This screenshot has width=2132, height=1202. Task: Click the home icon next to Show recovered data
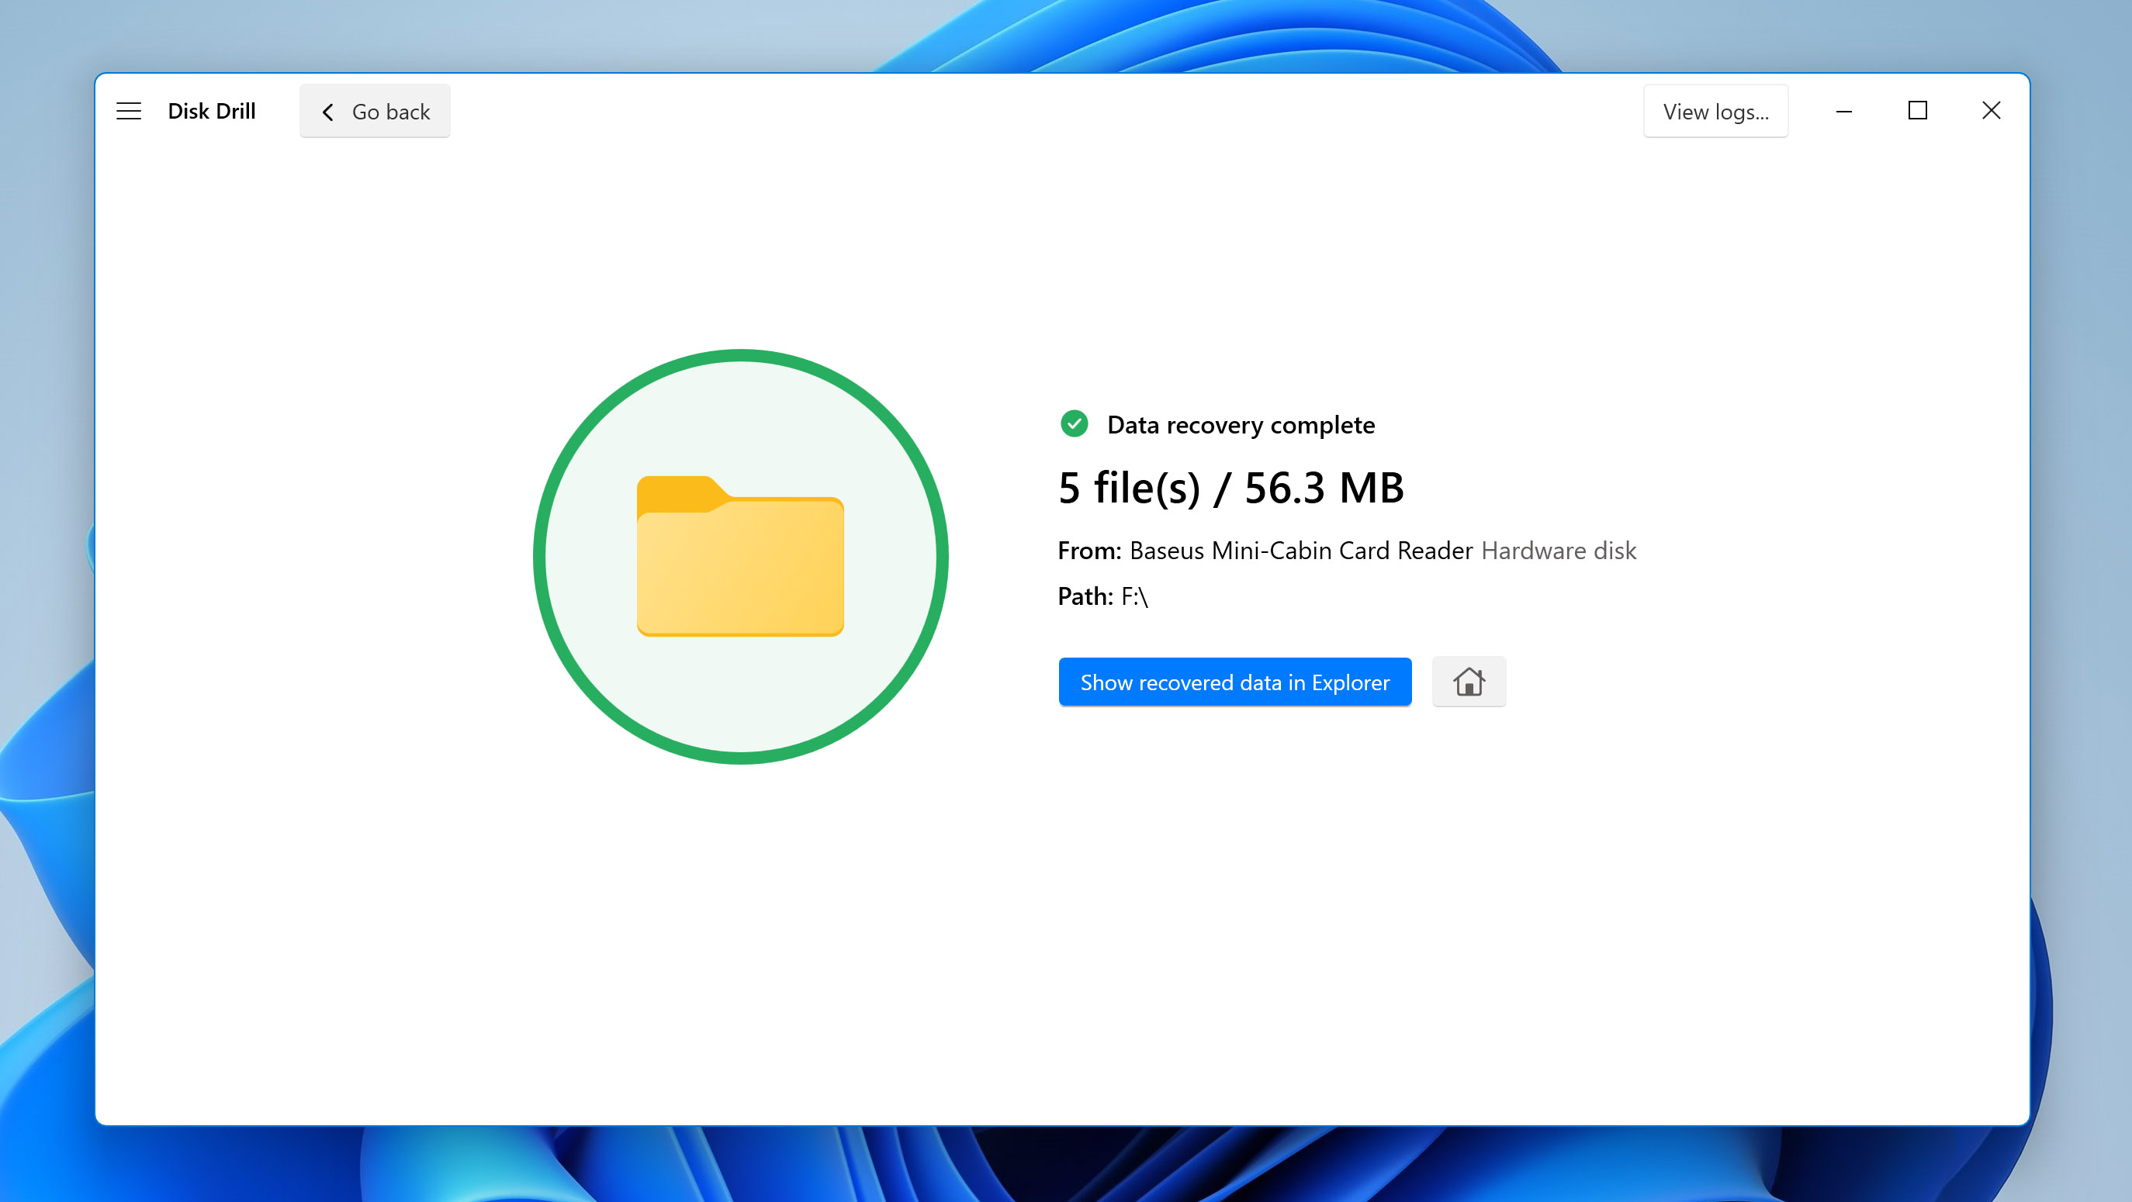[1469, 681]
